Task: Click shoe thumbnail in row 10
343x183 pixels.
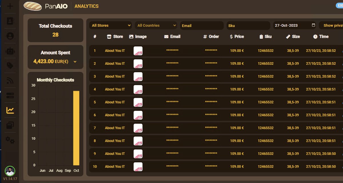Action: 138,166
